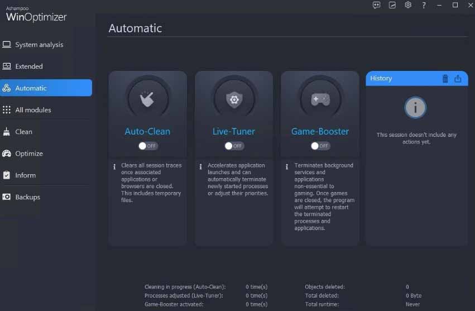
Task: Click the History info circle icon
Action: 415,107
